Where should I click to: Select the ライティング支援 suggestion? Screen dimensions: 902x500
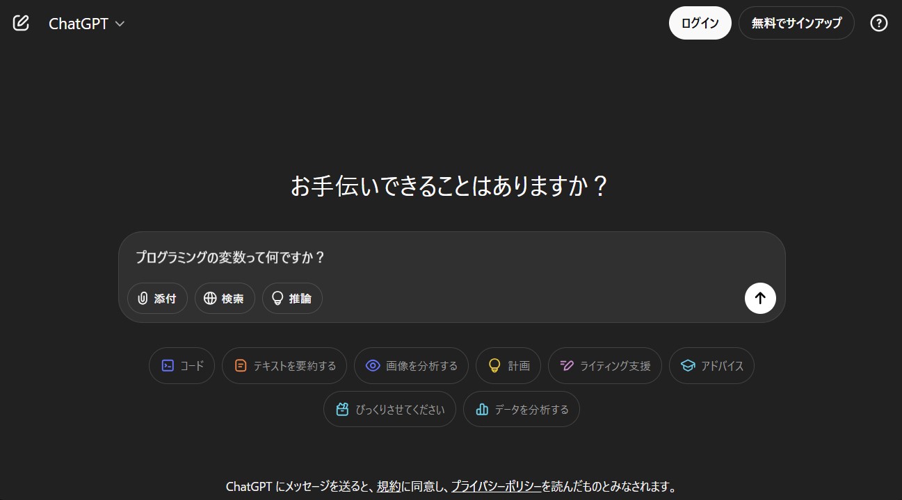tap(605, 365)
